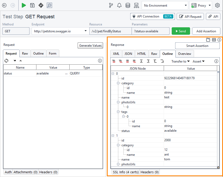Open the No Environment dropdown

click(165, 5)
